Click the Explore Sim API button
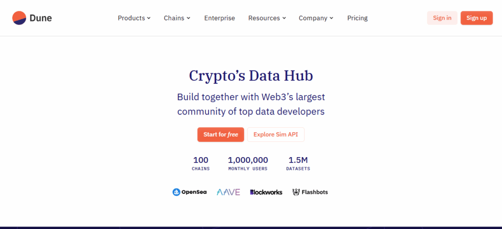This screenshot has width=502, height=229. click(x=276, y=135)
